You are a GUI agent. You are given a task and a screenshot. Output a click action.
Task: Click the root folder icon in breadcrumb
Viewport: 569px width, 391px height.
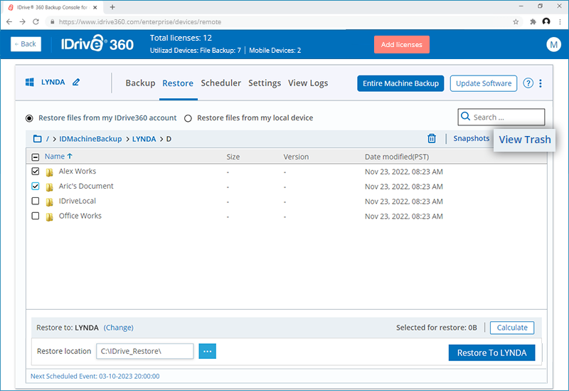click(x=38, y=139)
